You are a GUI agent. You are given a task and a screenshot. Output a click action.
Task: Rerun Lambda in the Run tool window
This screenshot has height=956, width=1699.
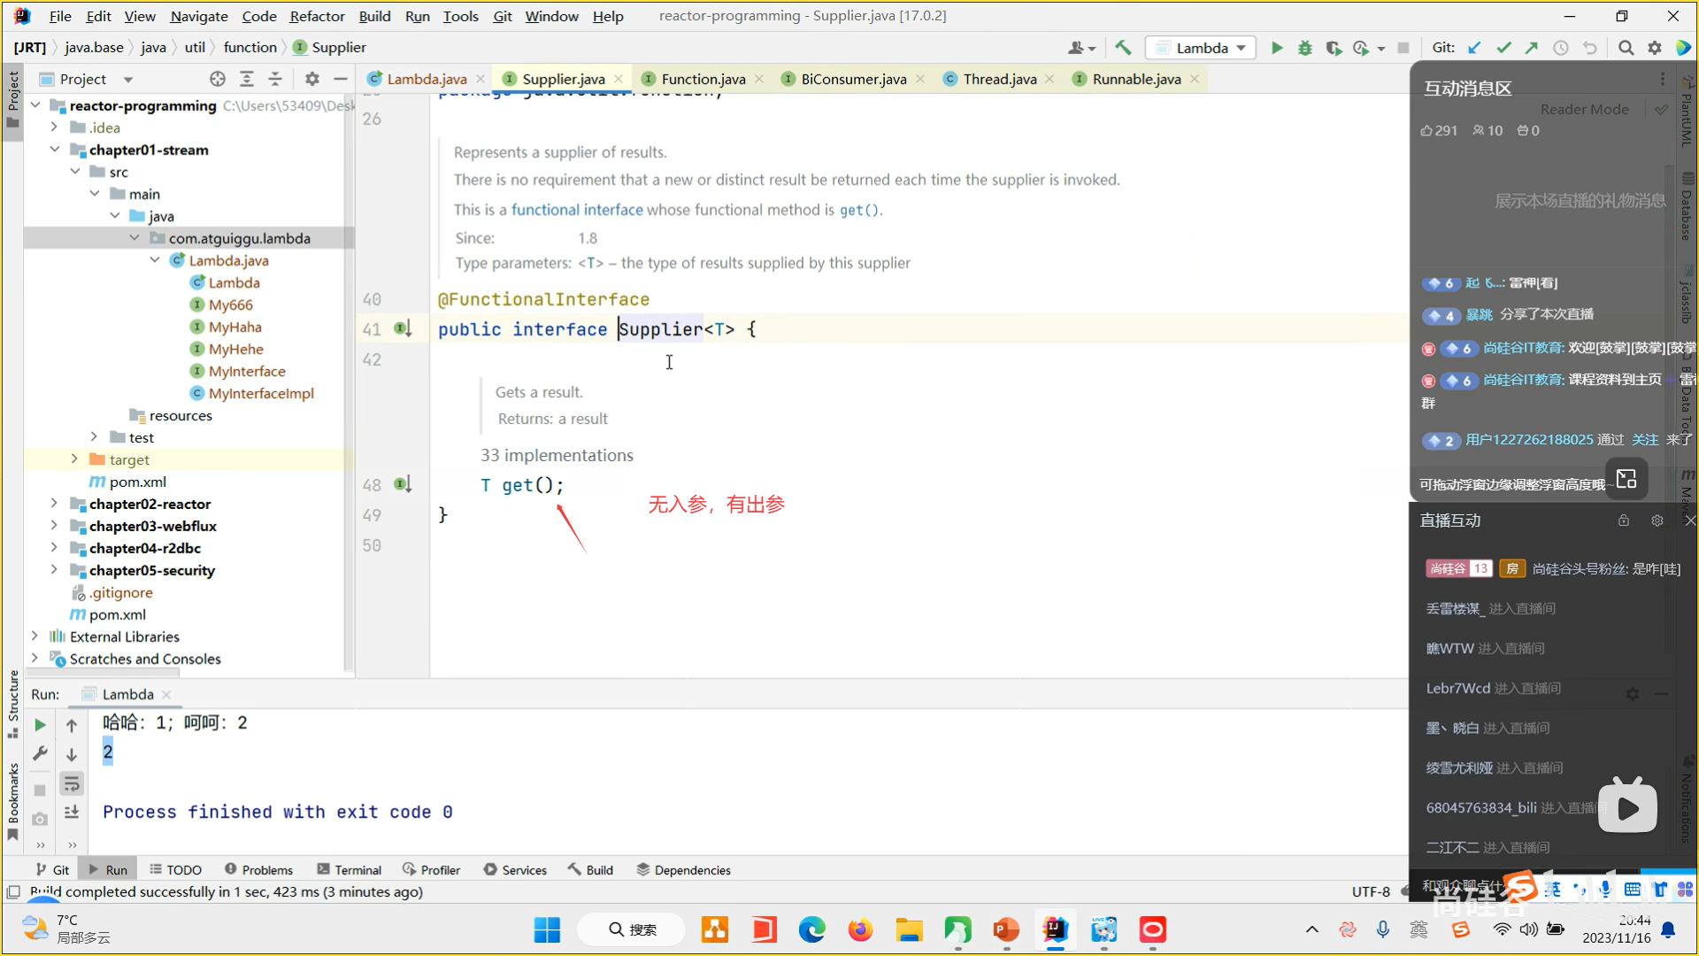click(40, 725)
